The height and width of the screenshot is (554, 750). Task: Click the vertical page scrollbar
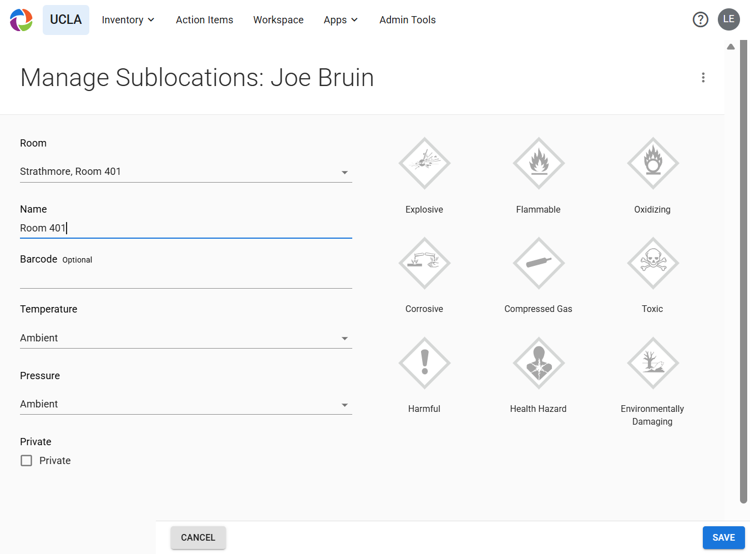tap(744, 272)
